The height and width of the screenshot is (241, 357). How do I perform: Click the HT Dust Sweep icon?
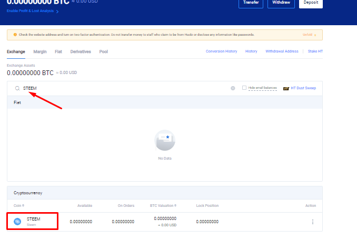point(286,89)
